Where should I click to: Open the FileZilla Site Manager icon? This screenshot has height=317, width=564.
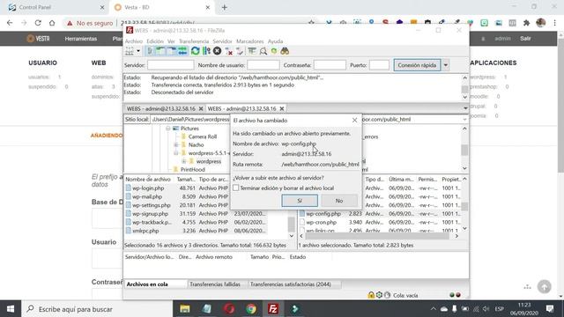(x=130, y=51)
